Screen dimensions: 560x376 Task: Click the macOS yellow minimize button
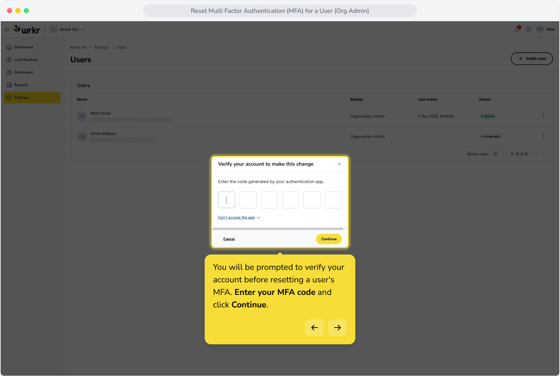[18, 11]
